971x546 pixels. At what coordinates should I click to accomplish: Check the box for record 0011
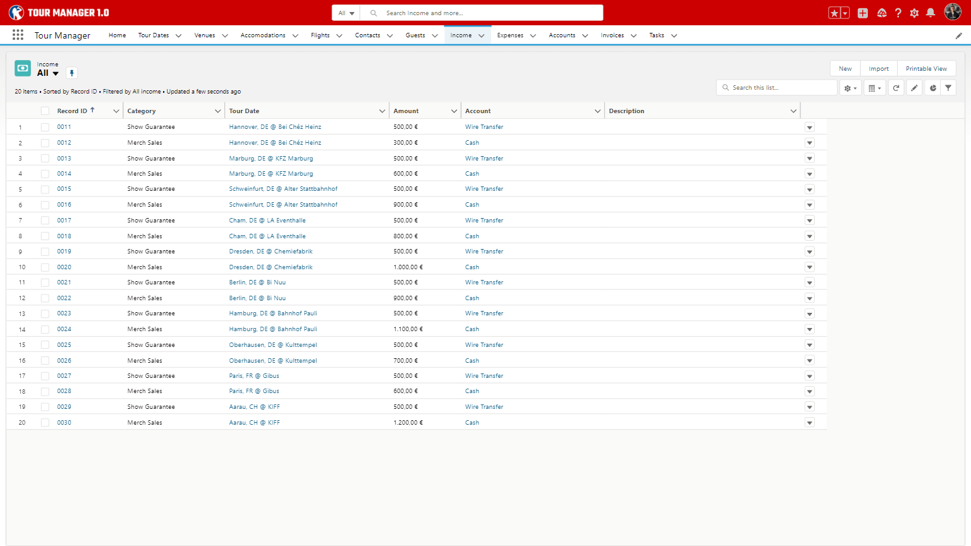[x=45, y=127]
